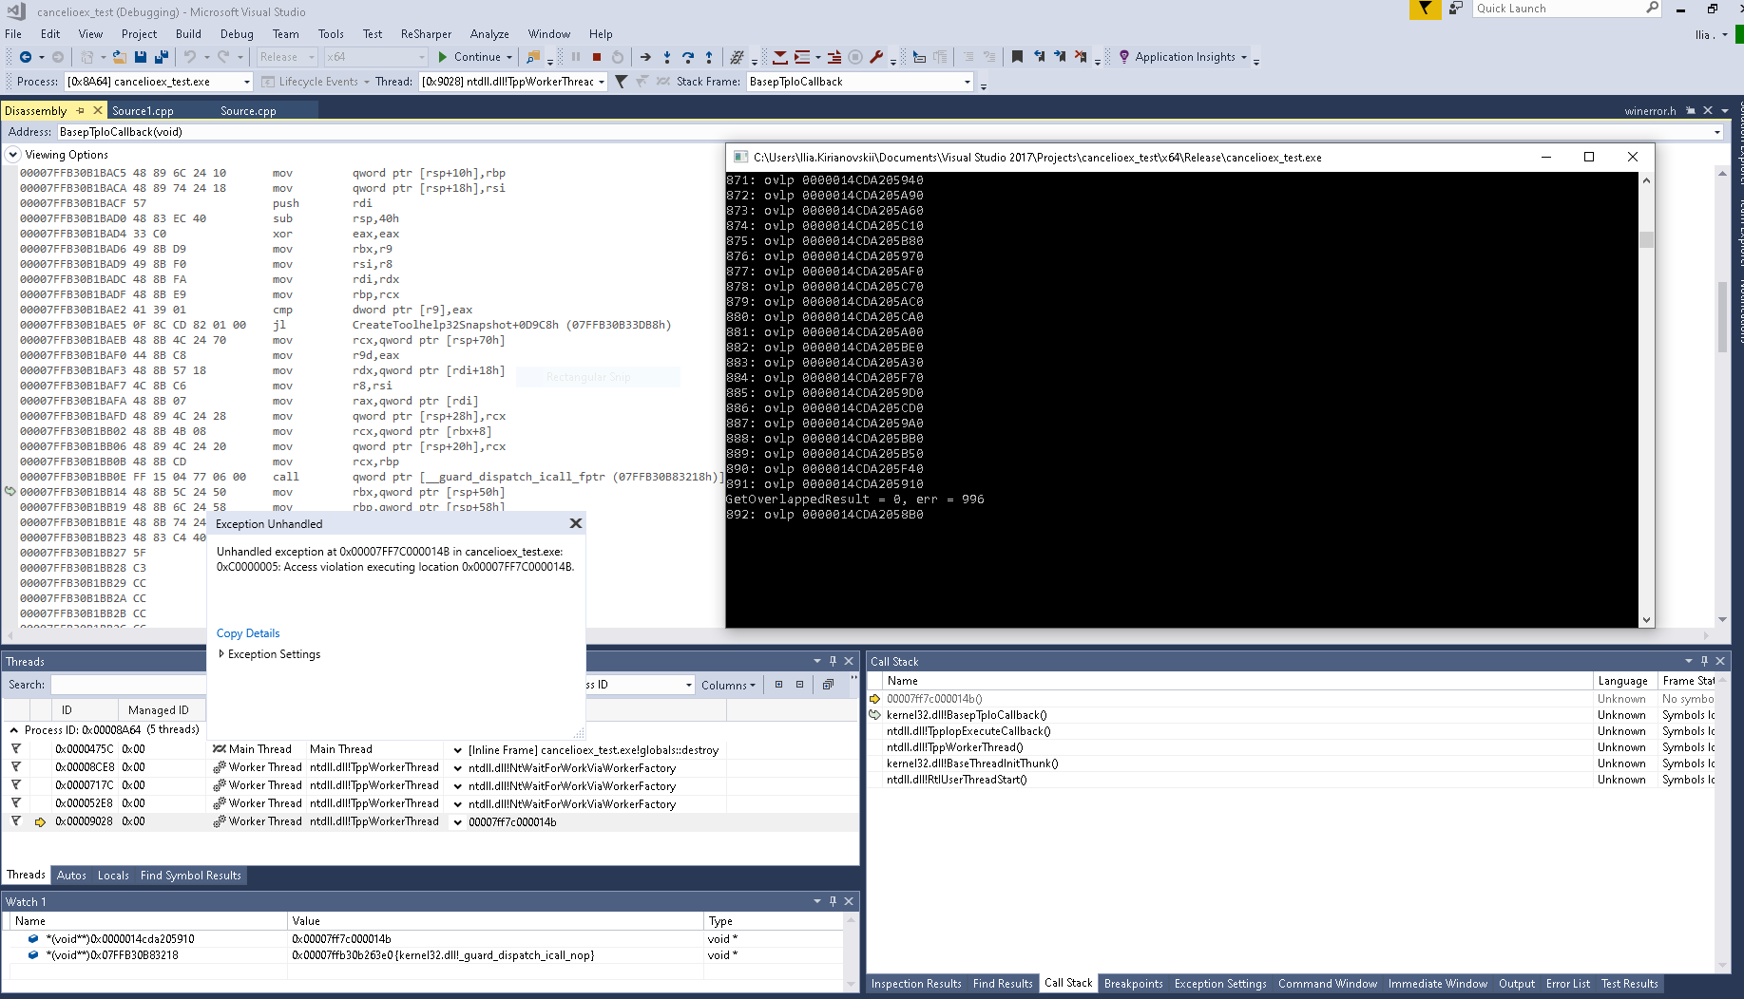Switch to the Locals tab
Viewport: 1744px width, 999px height.
pos(113,876)
